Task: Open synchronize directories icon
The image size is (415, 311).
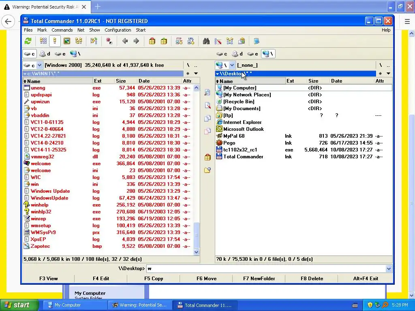Action: pos(230,41)
